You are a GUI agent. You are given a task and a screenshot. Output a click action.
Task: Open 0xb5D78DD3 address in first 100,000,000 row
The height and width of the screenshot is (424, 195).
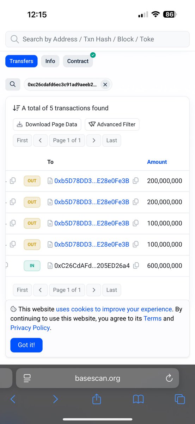click(92, 223)
